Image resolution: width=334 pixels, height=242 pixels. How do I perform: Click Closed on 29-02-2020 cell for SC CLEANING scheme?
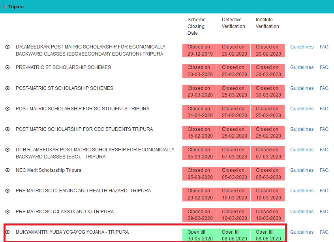(199, 194)
